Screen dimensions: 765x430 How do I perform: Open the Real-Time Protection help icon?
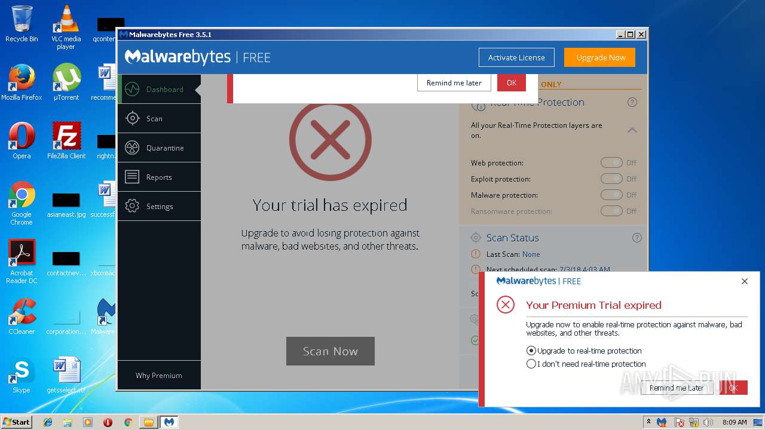tap(632, 102)
